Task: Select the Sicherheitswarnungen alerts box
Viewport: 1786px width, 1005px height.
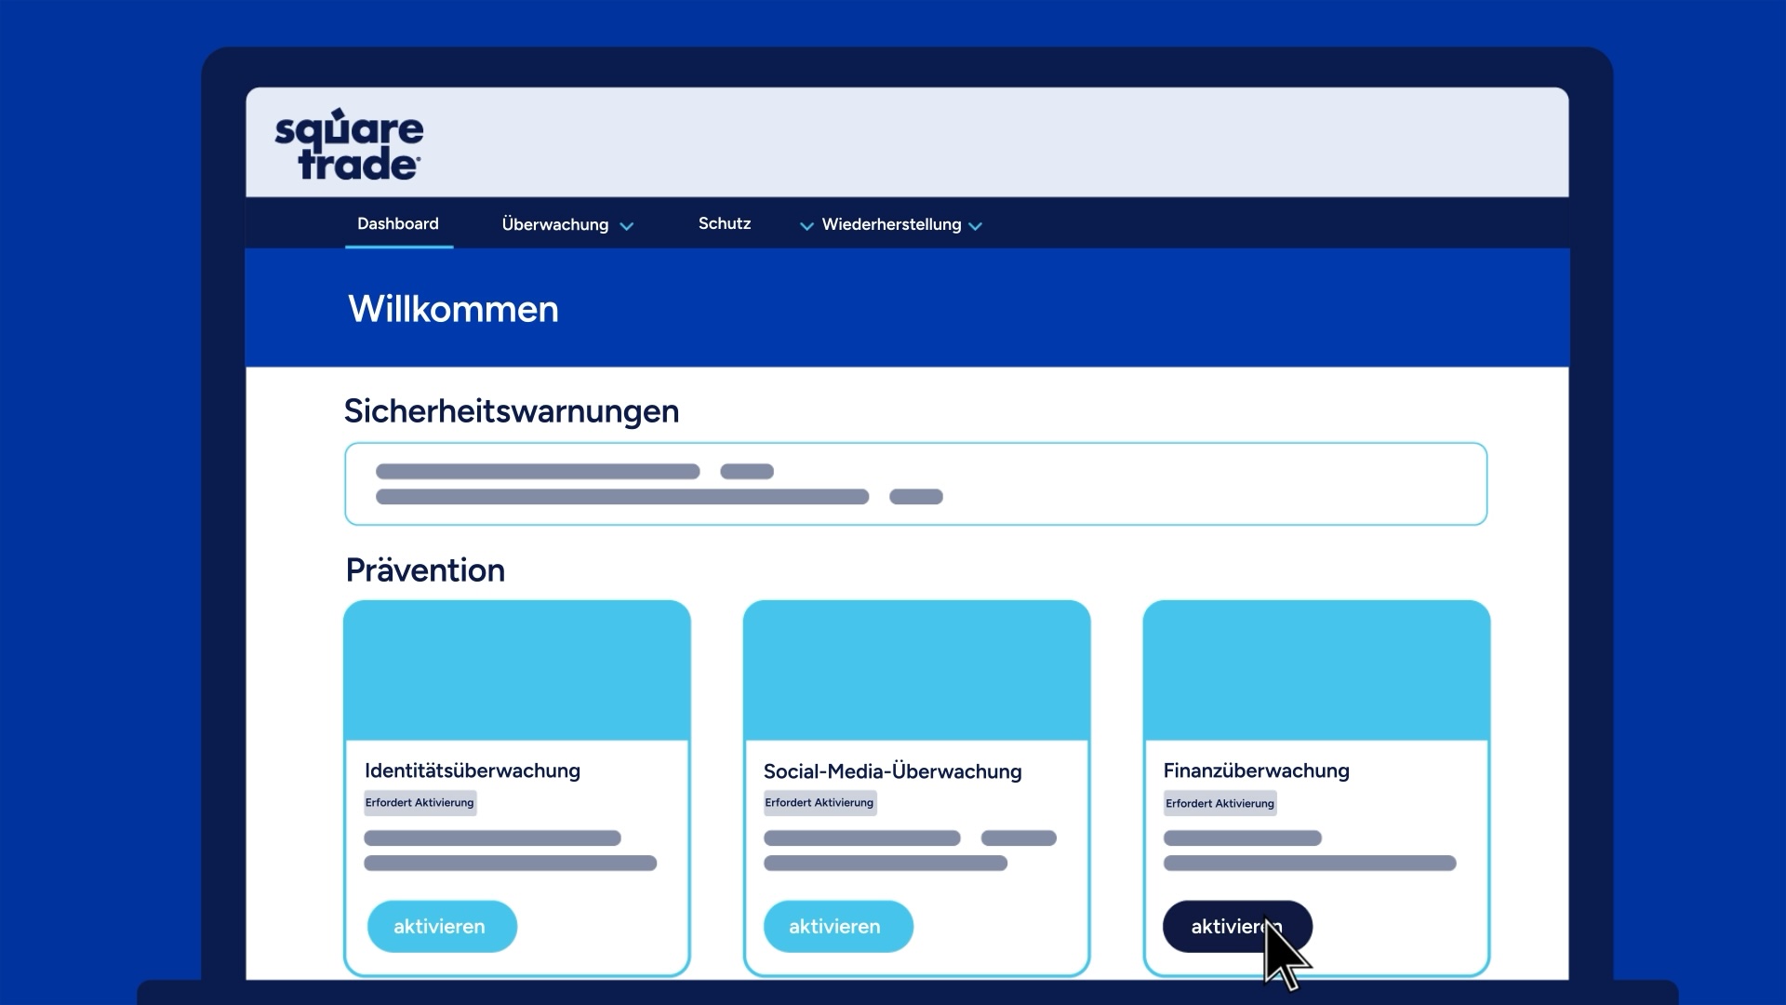Action: pyautogui.click(x=916, y=484)
